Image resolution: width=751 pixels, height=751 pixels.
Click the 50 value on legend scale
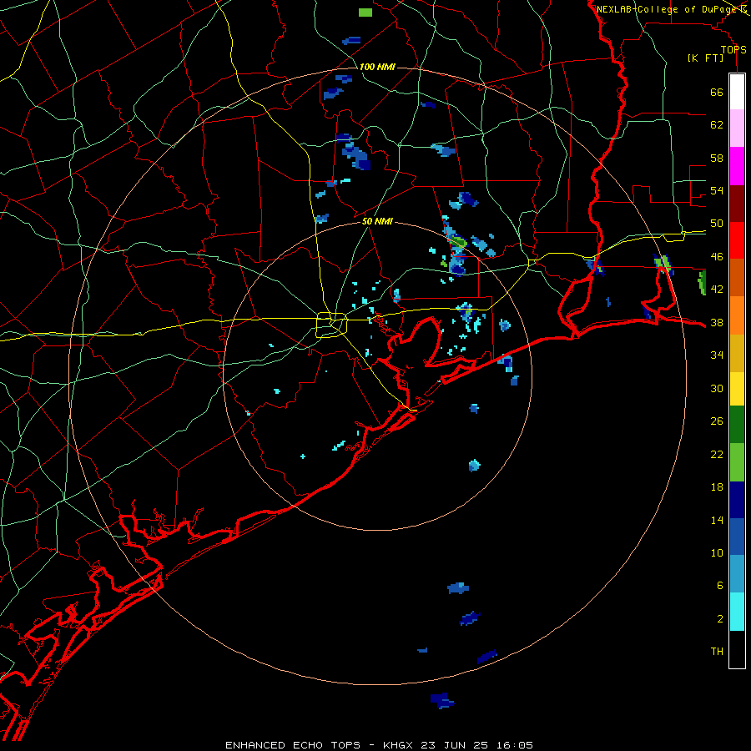point(717,224)
